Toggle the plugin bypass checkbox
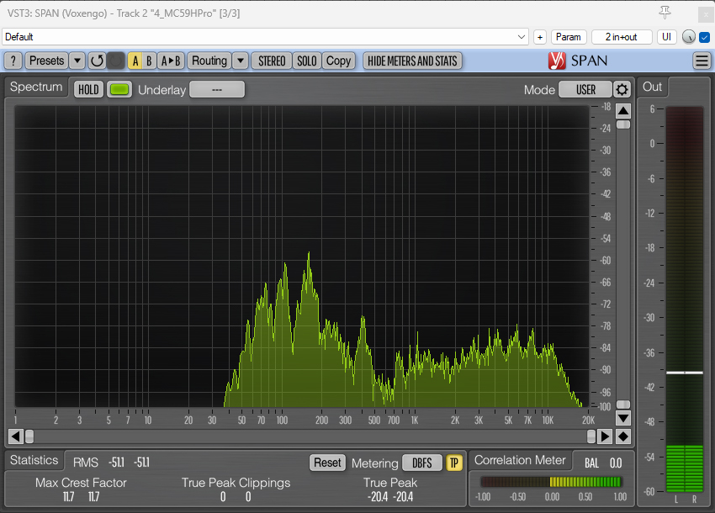715x513 pixels. pos(705,37)
